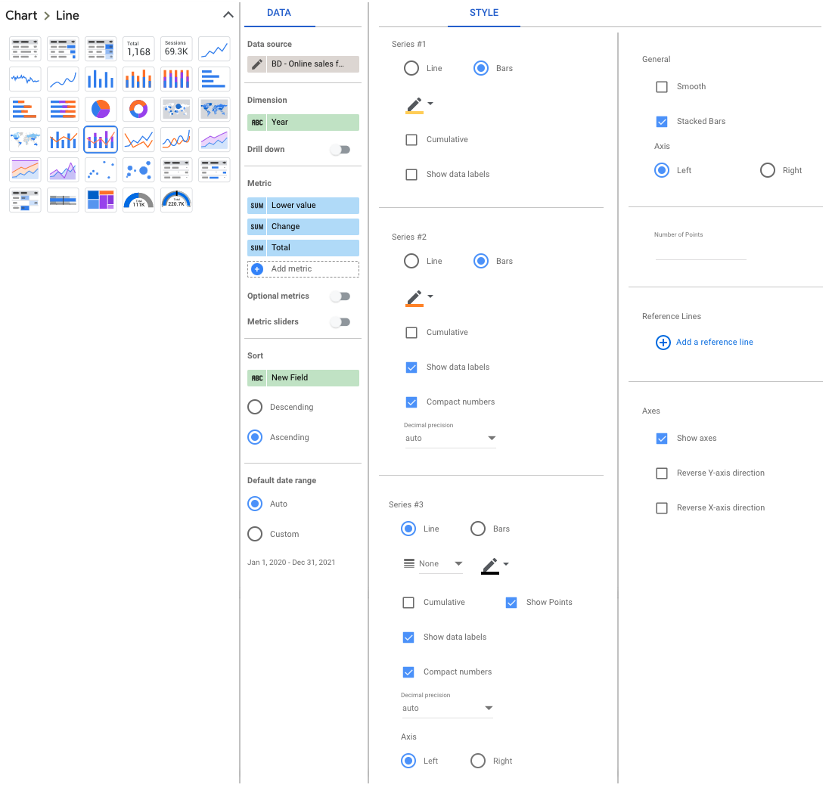Image resolution: width=832 pixels, height=794 pixels.
Task: Pick the stacked combo chart type
Action: 101,139
